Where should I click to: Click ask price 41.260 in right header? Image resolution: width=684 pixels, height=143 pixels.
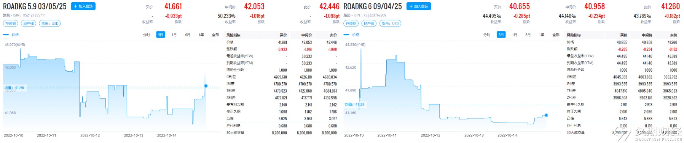coord(670,6)
